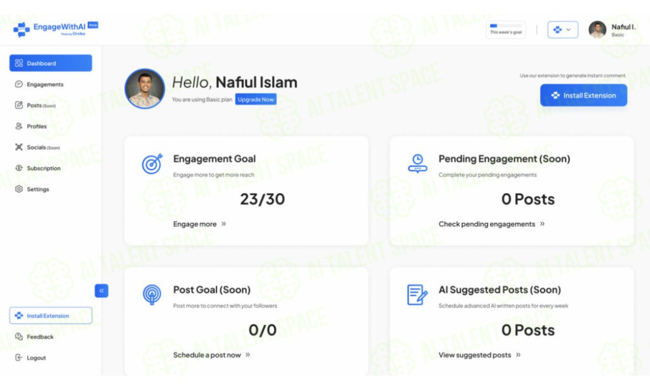
Task: Click the Pending Engagement clock icon
Action: click(x=417, y=164)
